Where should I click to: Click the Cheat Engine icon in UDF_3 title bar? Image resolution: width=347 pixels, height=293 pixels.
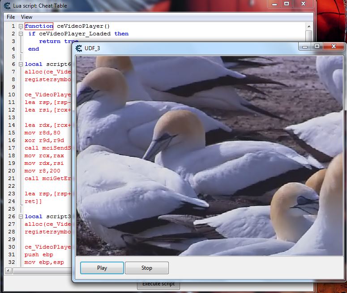pyautogui.click(x=79, y=48)
